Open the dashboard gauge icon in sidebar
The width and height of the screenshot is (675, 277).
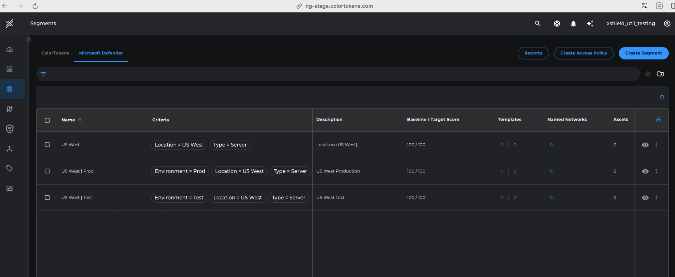pyautogui.click(x=9, y=50)
